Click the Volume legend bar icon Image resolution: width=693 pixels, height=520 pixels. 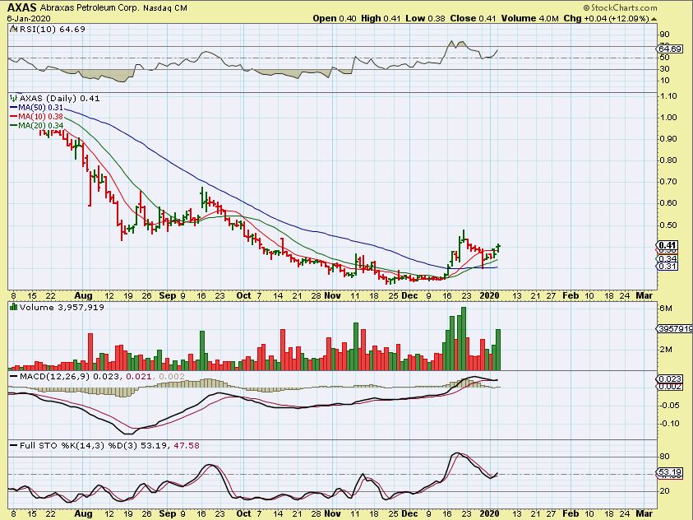(13, 307)
